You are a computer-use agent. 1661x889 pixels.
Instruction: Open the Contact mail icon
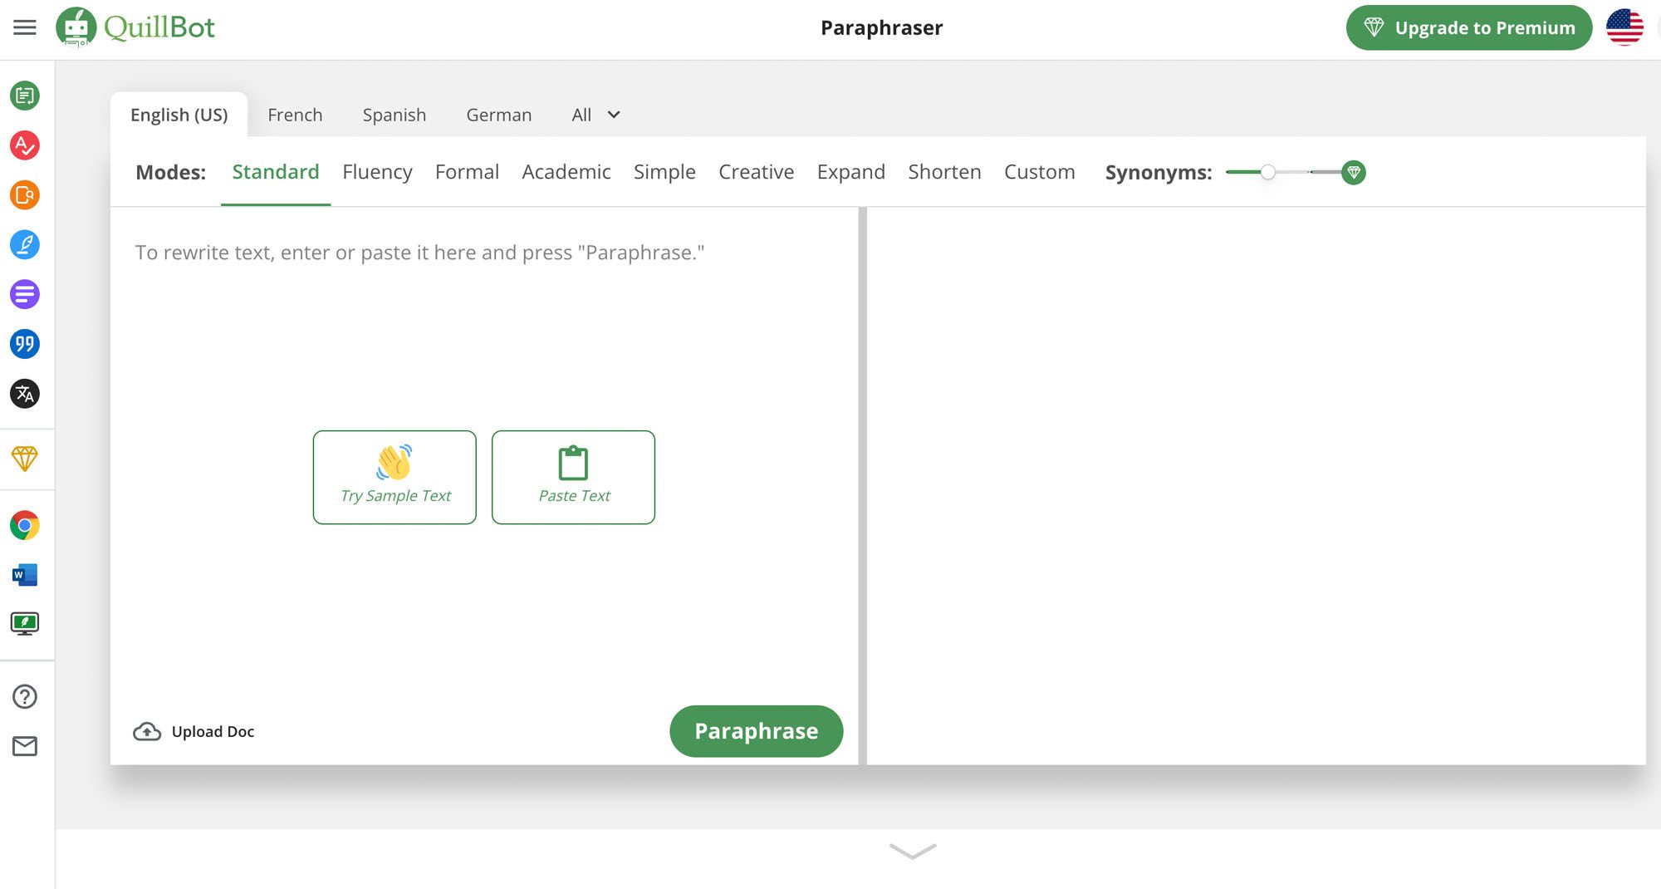(x=25, y=746)
